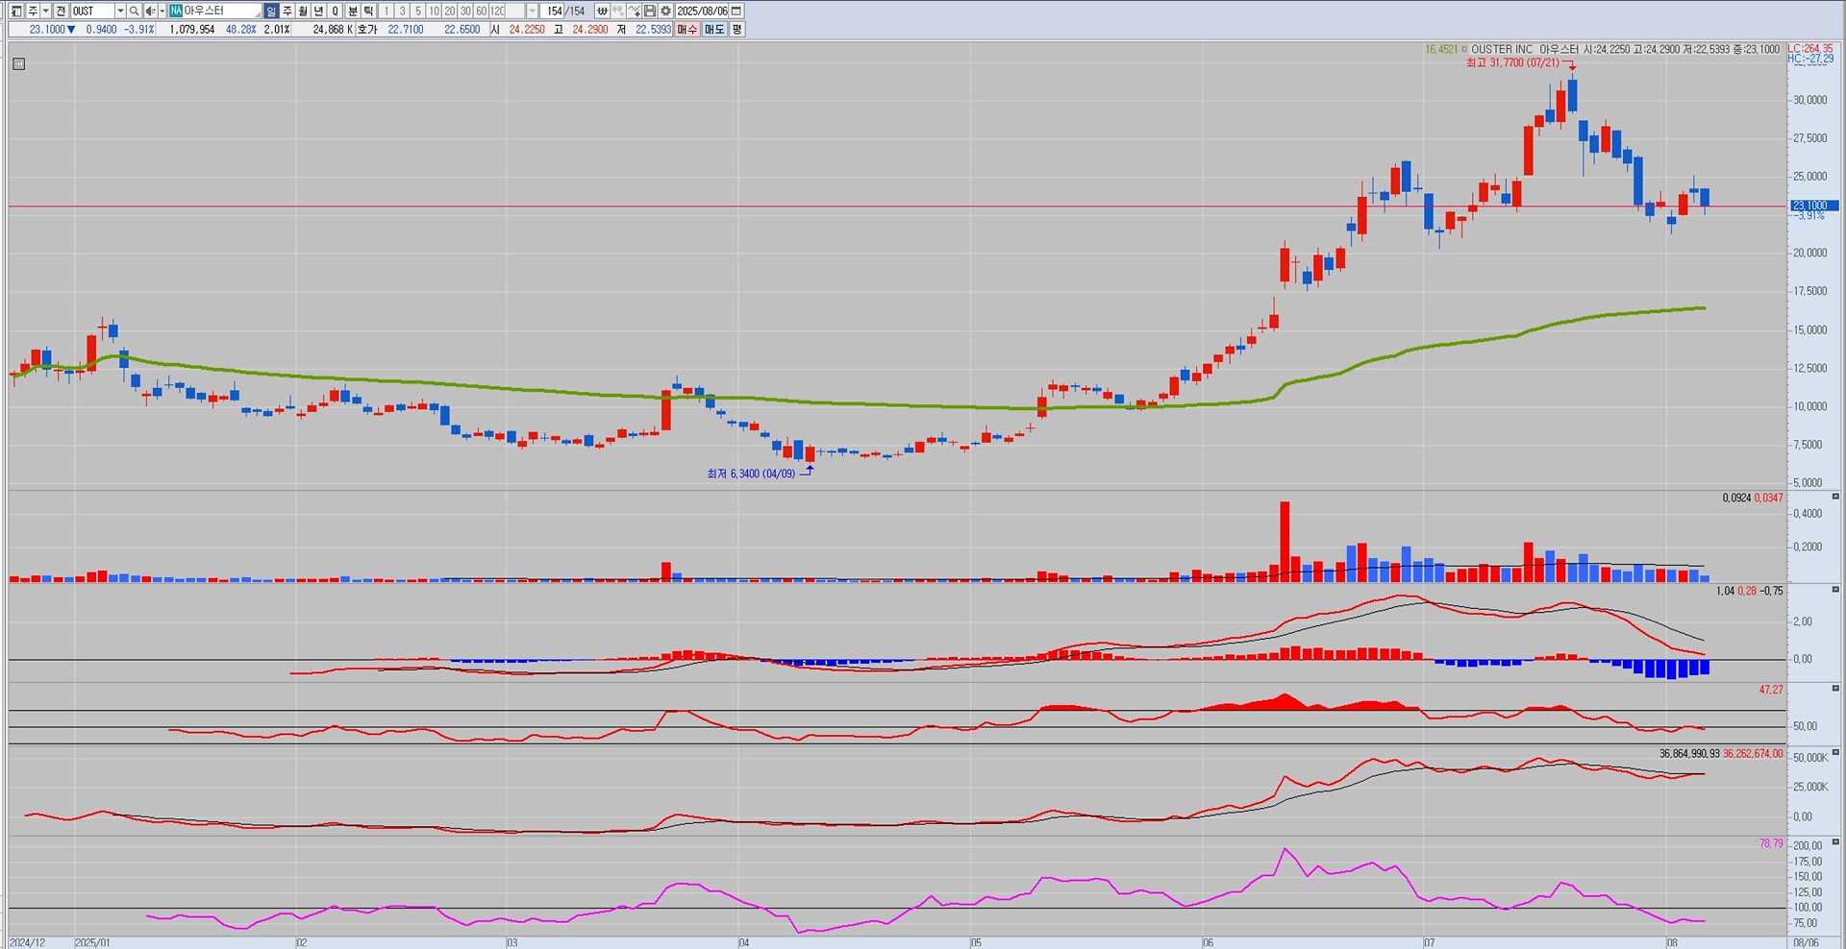Screen dimensions: 1846x949
Task: Expand the dropdown arrow next to 주
Action: click(45, 11)
